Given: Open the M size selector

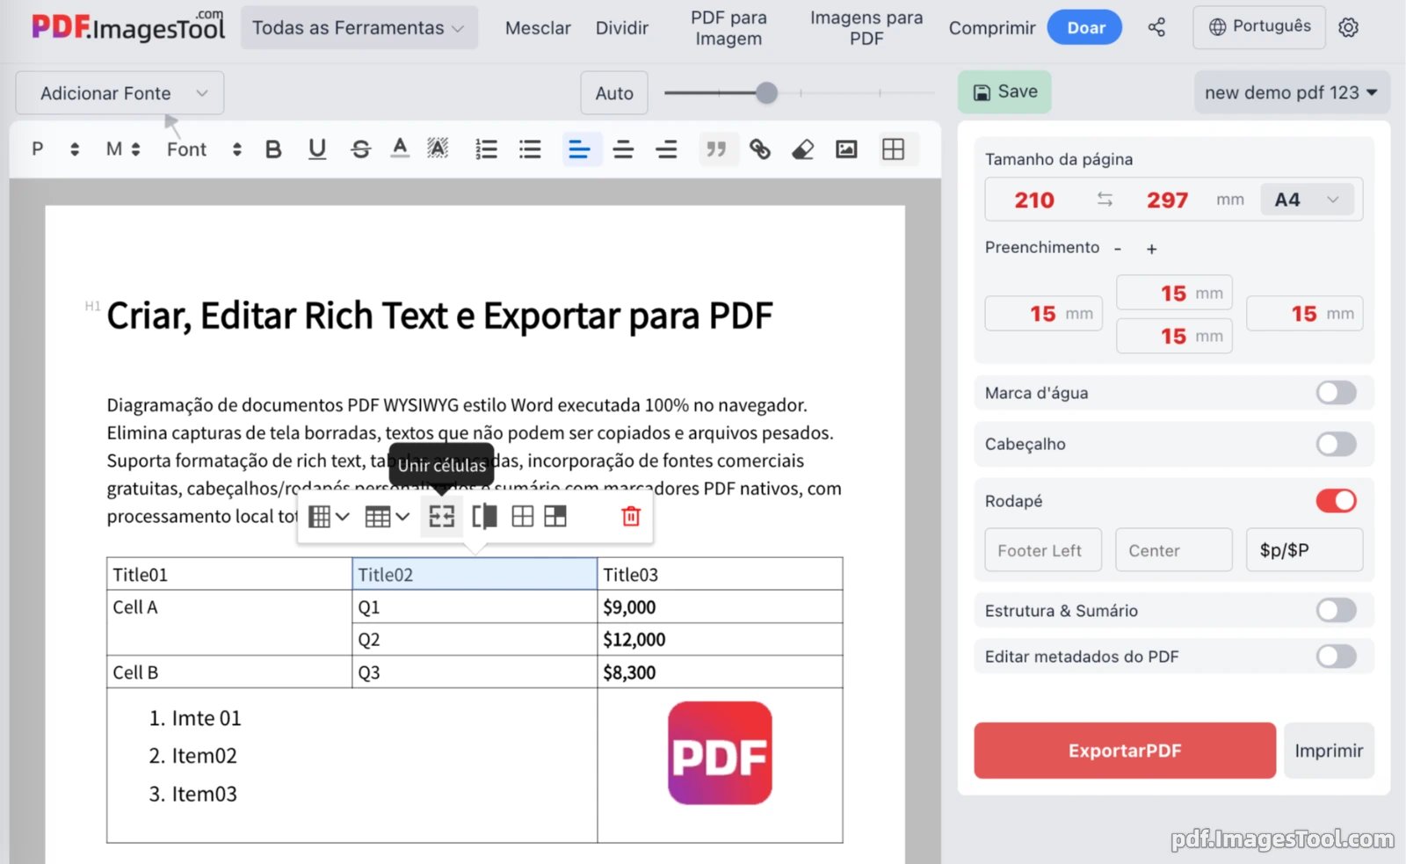Looking at the screenshot, I should (123, 149).
